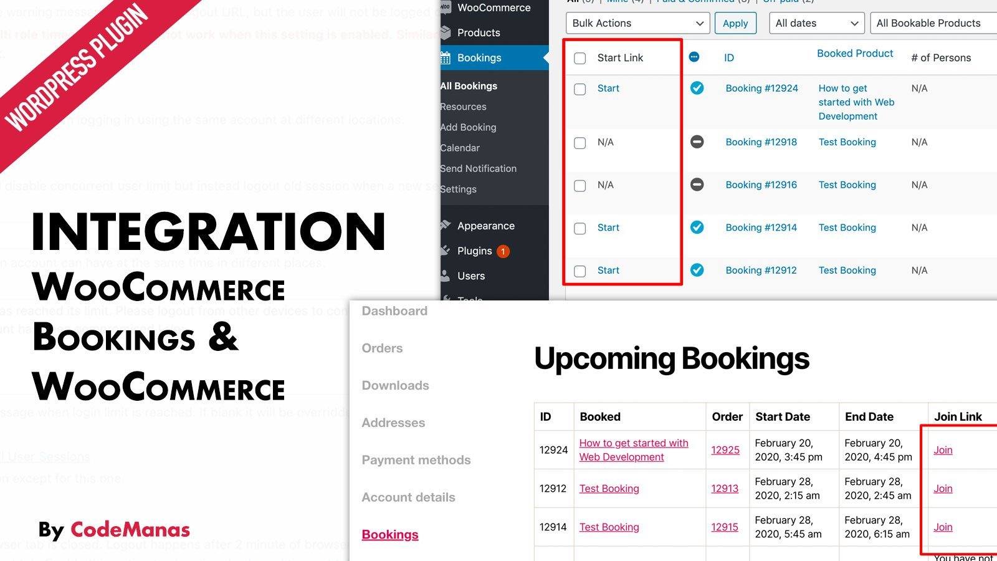Screen dimensions: 997x561
Task: Click the Bookings calendar icon in sidebar
Action: point(445,58)
